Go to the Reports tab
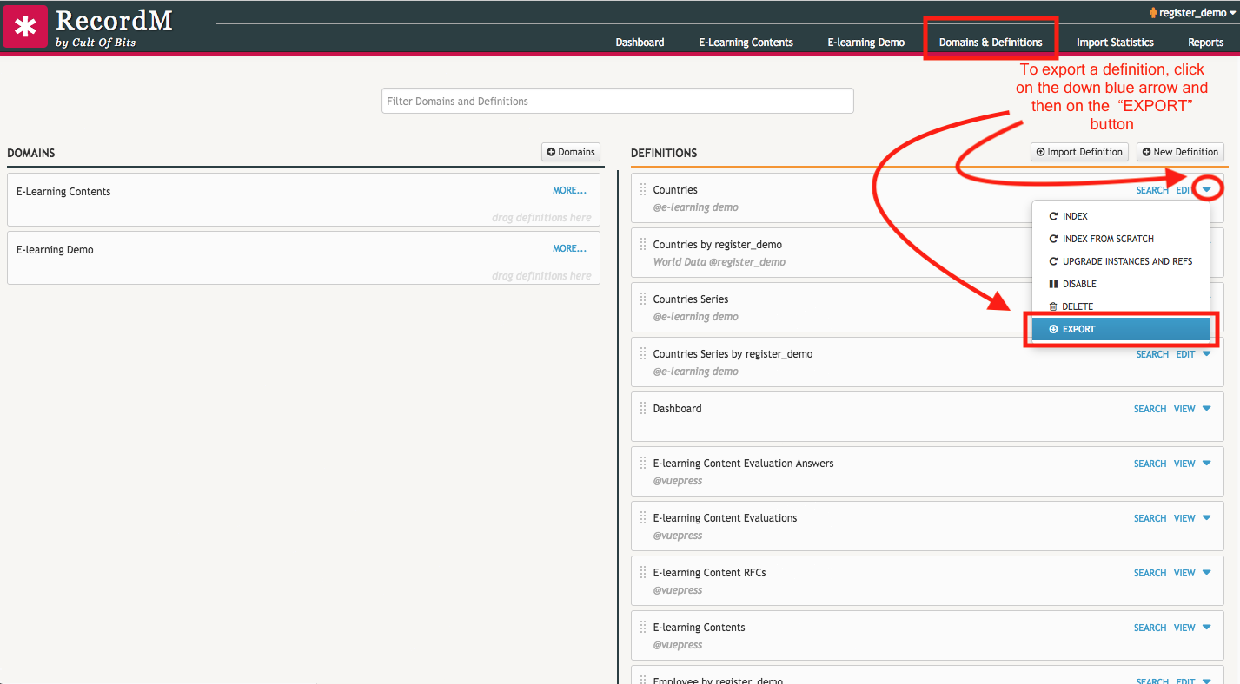This screenshot has width=1240, height=684. (1206, 43)
